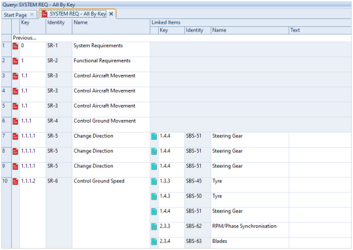The width and height of the screenshot is (353, 250).
Task: Sort by the requirement Key column header
Action: pos(33,26)
